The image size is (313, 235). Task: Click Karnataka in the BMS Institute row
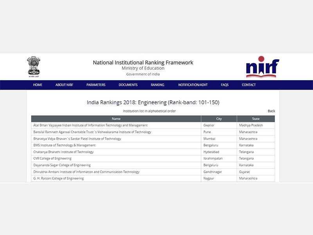pyautogui.click(x=246, y=145)
